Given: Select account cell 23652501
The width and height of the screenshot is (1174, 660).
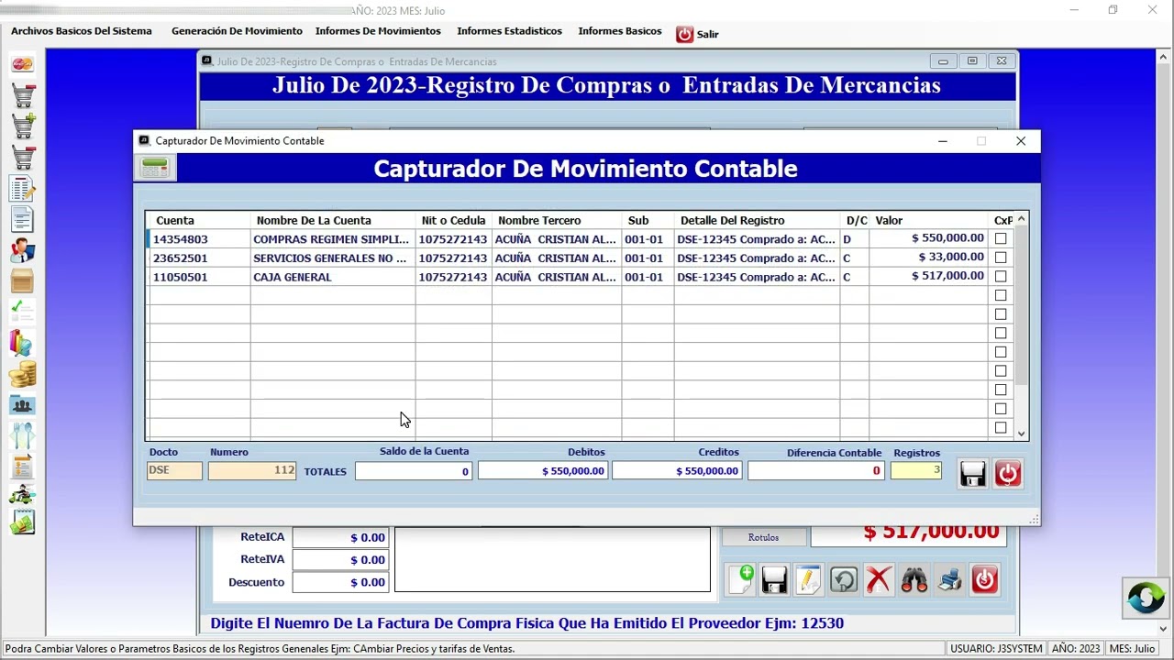Looking at the screenshot, I should [199, 258].
